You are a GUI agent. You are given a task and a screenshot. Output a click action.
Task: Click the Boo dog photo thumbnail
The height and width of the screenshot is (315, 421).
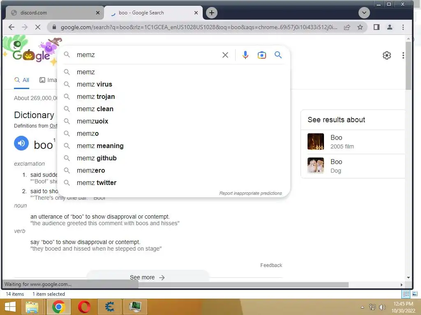tap(316, 166)
